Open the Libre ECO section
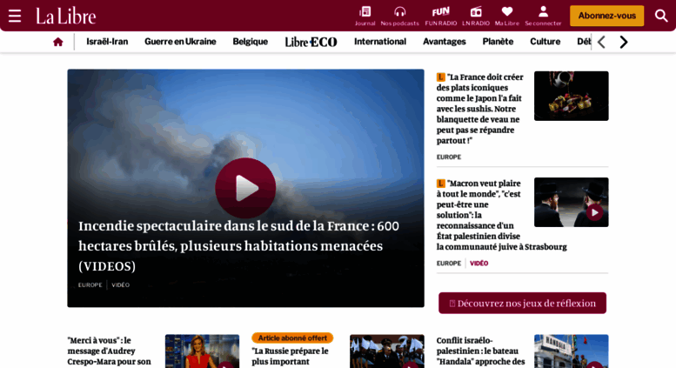Viewport: 676px width, 368px height. pos(311,42)
